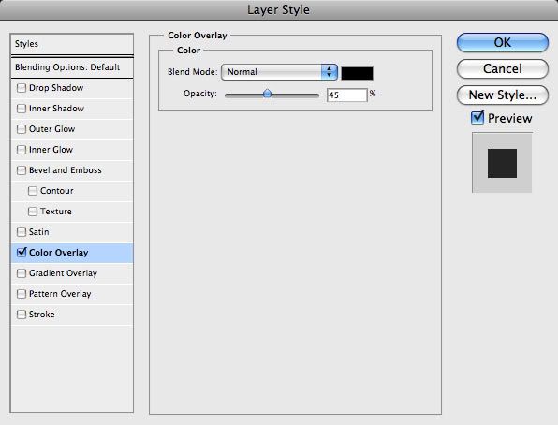Click the New Style... button

(x=503, y=95)
